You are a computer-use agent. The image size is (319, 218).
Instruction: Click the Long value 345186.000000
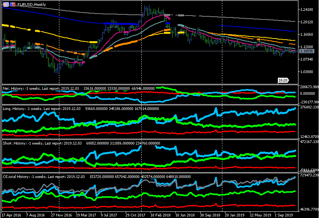click(121, 108)
